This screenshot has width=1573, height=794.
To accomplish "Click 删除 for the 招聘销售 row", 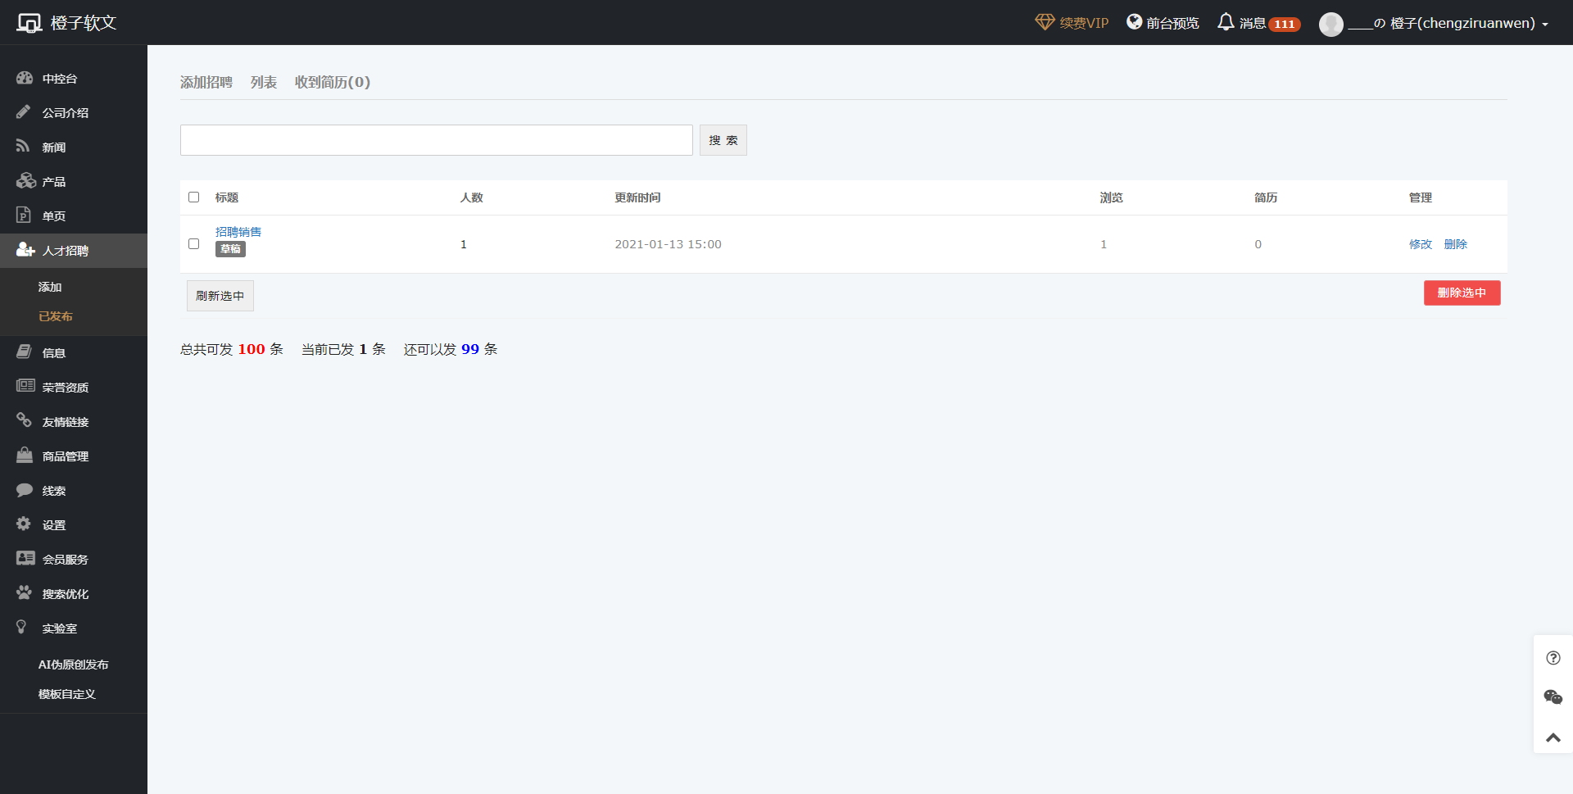I will pyautogui.click(x=1456, y=244).
